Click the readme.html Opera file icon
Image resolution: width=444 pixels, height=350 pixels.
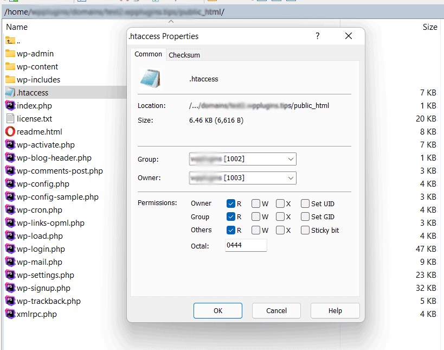point(10,132)
